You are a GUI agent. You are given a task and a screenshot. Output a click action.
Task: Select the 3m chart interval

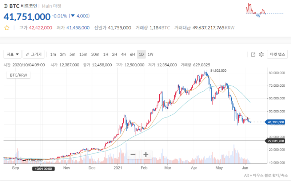click(x=63, y=54)
